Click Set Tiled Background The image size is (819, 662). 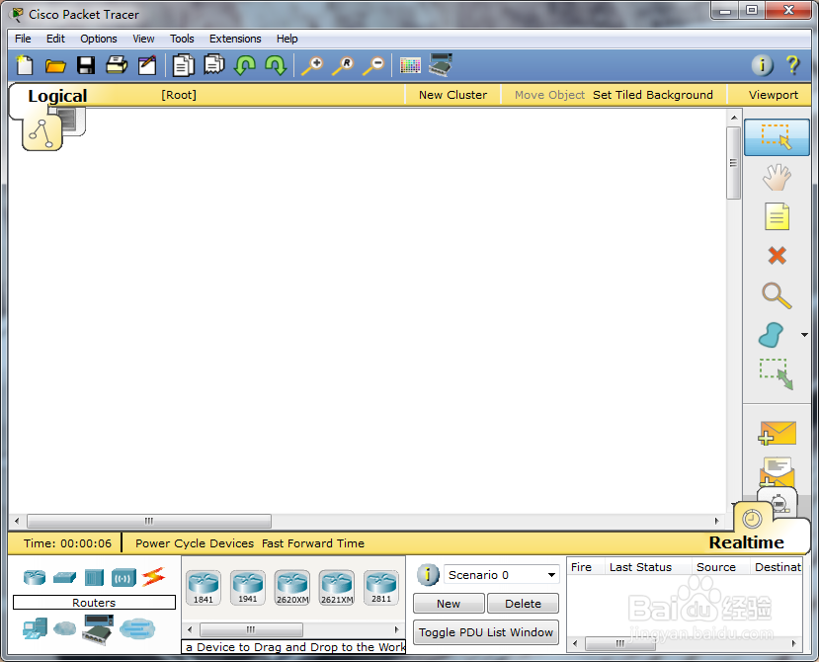(652, 95)
